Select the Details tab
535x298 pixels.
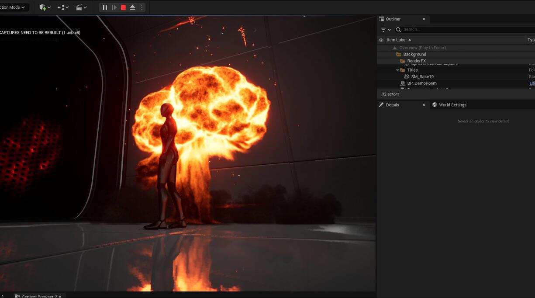point(393,104)
